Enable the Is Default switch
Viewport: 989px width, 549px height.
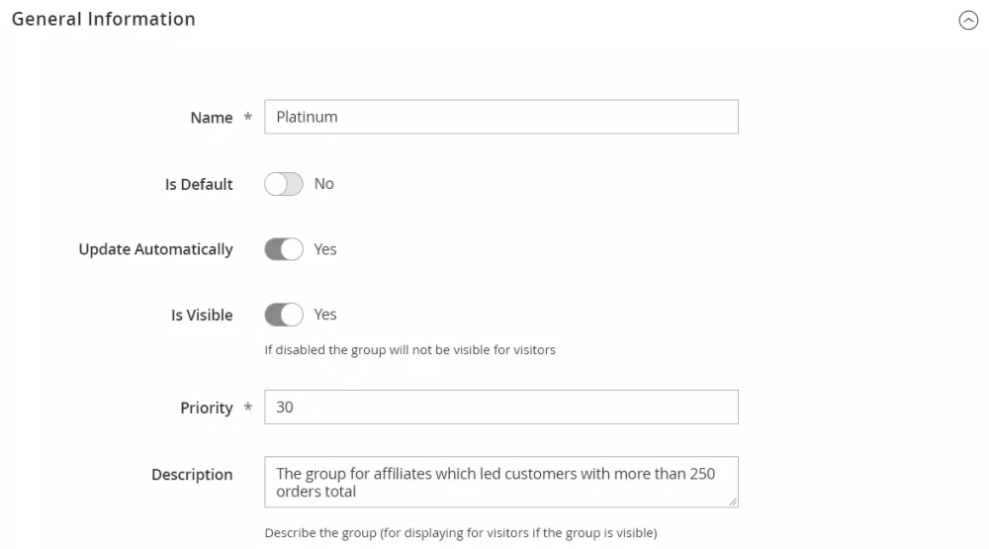click(x=283, y=184)
